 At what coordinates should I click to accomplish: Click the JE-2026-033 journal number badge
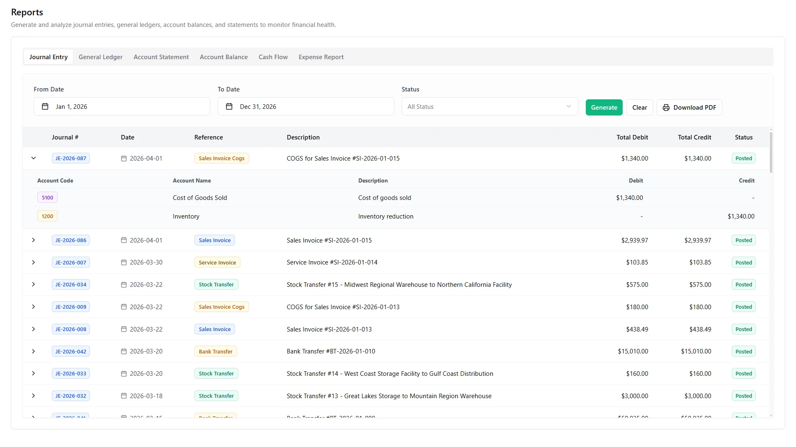[x=71, y=373]
